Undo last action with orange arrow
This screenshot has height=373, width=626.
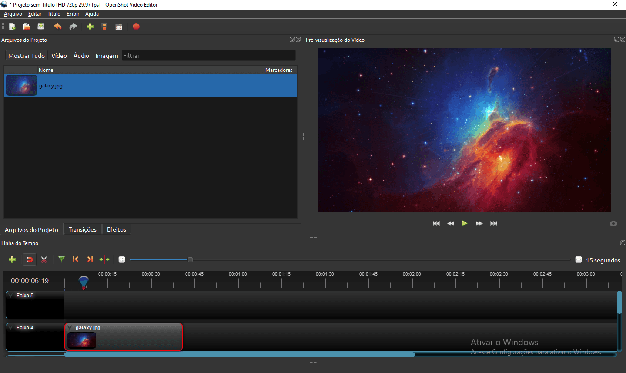[57, 27]
